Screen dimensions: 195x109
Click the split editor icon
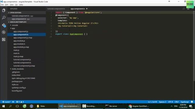tap(188, 9)
